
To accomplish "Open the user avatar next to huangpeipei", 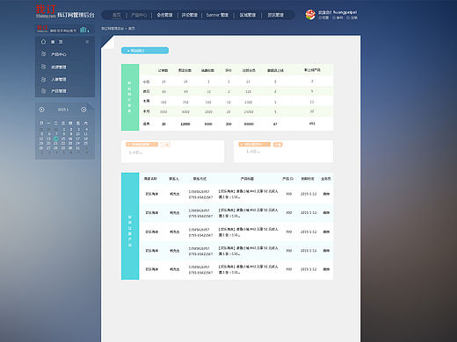I will [x=310, y=15].
